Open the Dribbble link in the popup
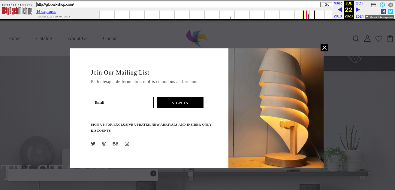The height and width of the screenshot is (190, 395). [104, 144]
